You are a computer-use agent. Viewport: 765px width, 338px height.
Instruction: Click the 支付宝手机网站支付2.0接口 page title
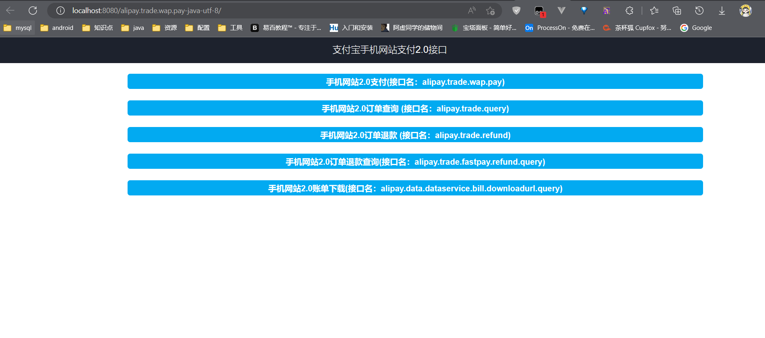(390, 50)
